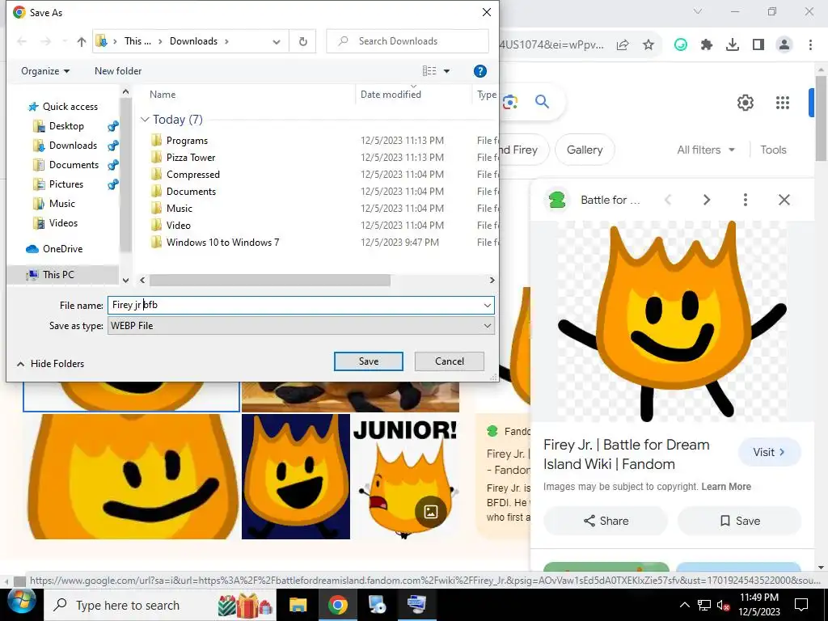Image resolution: width=828 pixels, height=621 pixels.
Task: Sort by Date modified column header
Action: click(x=391, y=95)
